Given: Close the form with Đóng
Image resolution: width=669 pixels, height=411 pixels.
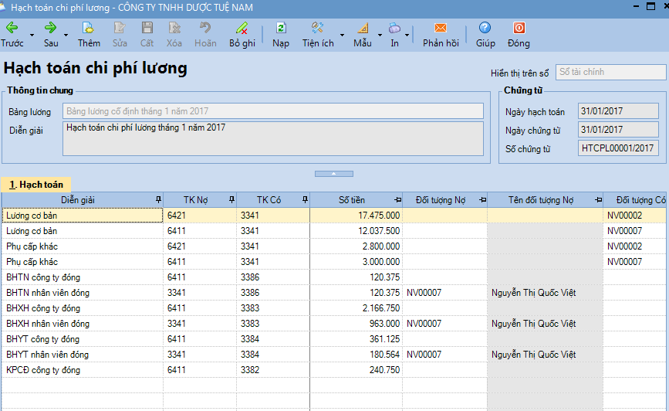Looking at the screenshot, I should (519, 35).
